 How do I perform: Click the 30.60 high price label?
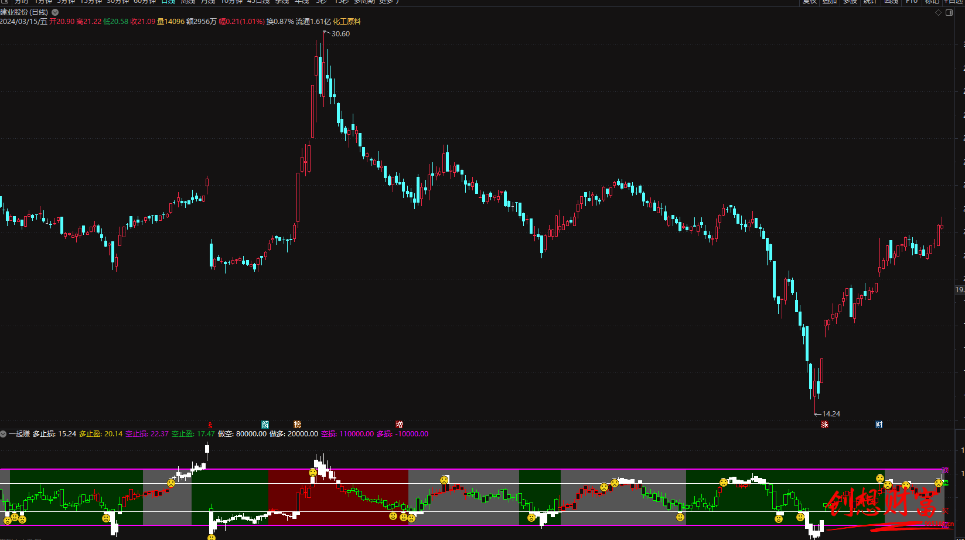[x=340, y=34]
